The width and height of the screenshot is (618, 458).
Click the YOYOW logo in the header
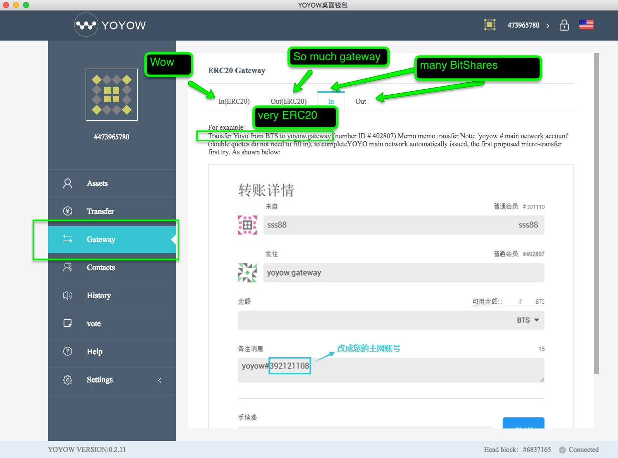(x=110, y=25)
